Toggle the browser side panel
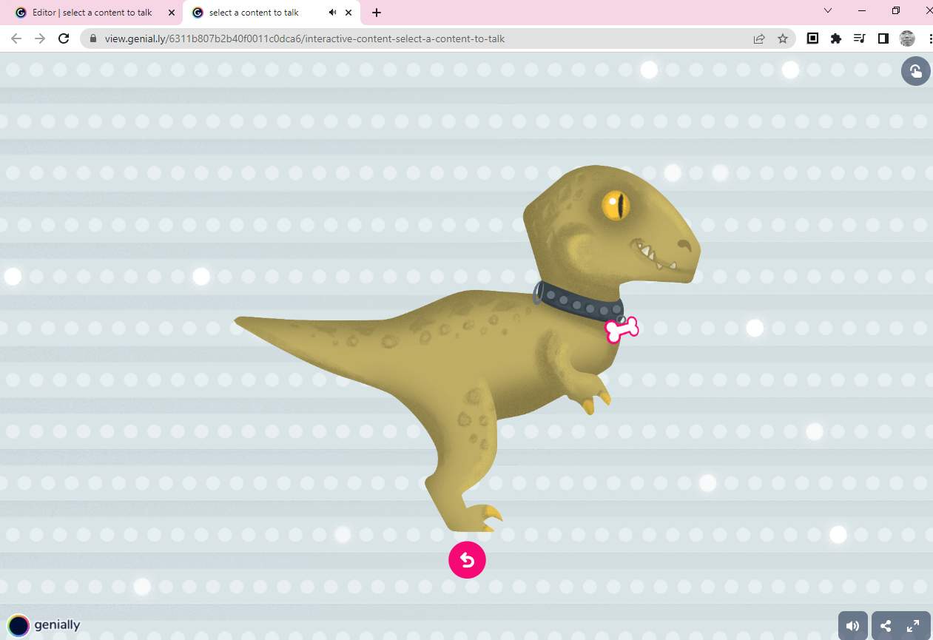The image size is (933, 640). click(883, 38)
